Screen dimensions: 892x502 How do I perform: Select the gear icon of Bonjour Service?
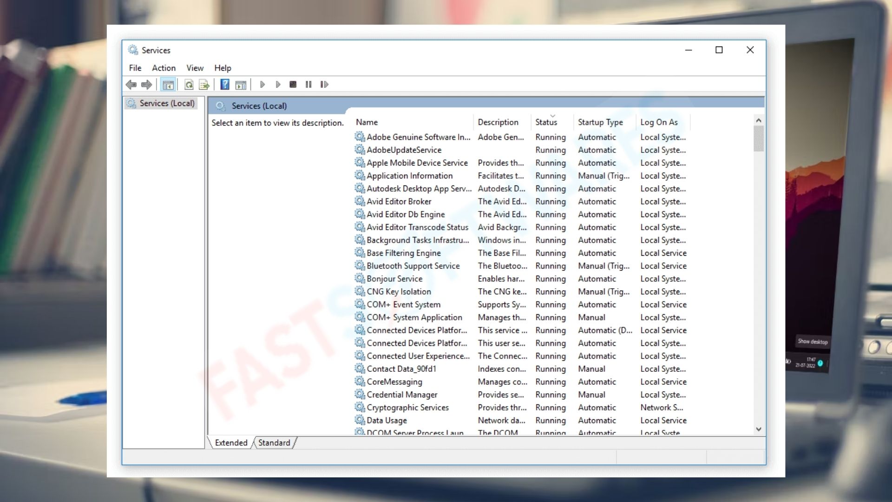[360, 278]
